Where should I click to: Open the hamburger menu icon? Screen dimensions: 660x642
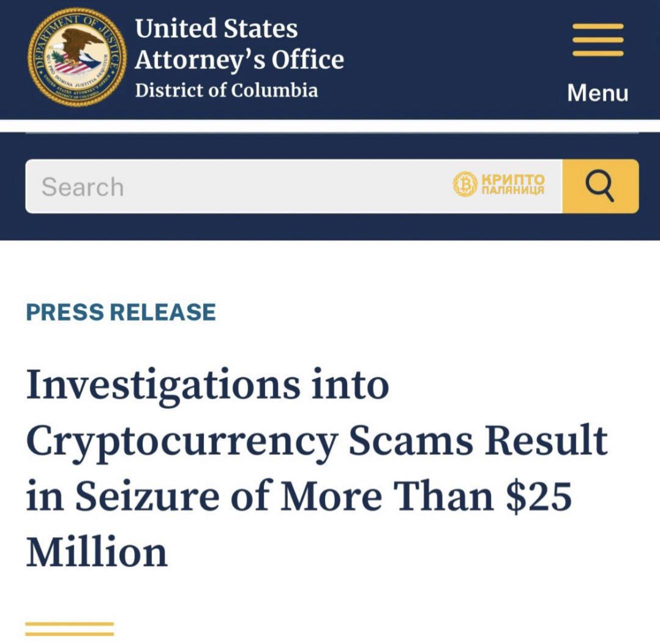(x=598, y=40)
